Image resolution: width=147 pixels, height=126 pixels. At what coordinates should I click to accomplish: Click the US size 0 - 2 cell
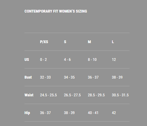(43, 60)
